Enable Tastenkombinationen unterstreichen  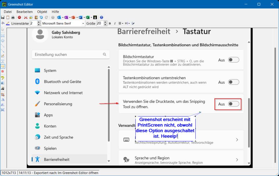234,82
